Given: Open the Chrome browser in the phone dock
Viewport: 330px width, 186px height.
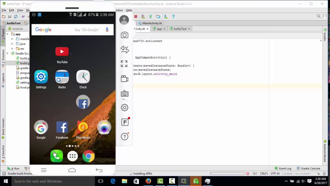Looking at the screenshot, I should click(88, 156).
